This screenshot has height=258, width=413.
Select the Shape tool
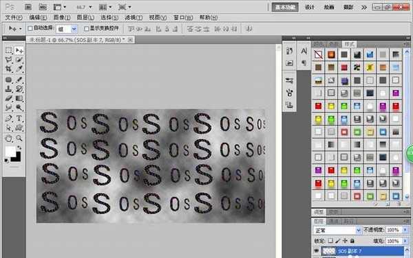point(19,128)
